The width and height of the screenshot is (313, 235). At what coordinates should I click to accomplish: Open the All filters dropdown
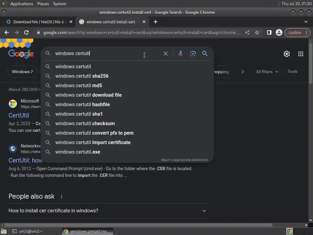[267, 72]
